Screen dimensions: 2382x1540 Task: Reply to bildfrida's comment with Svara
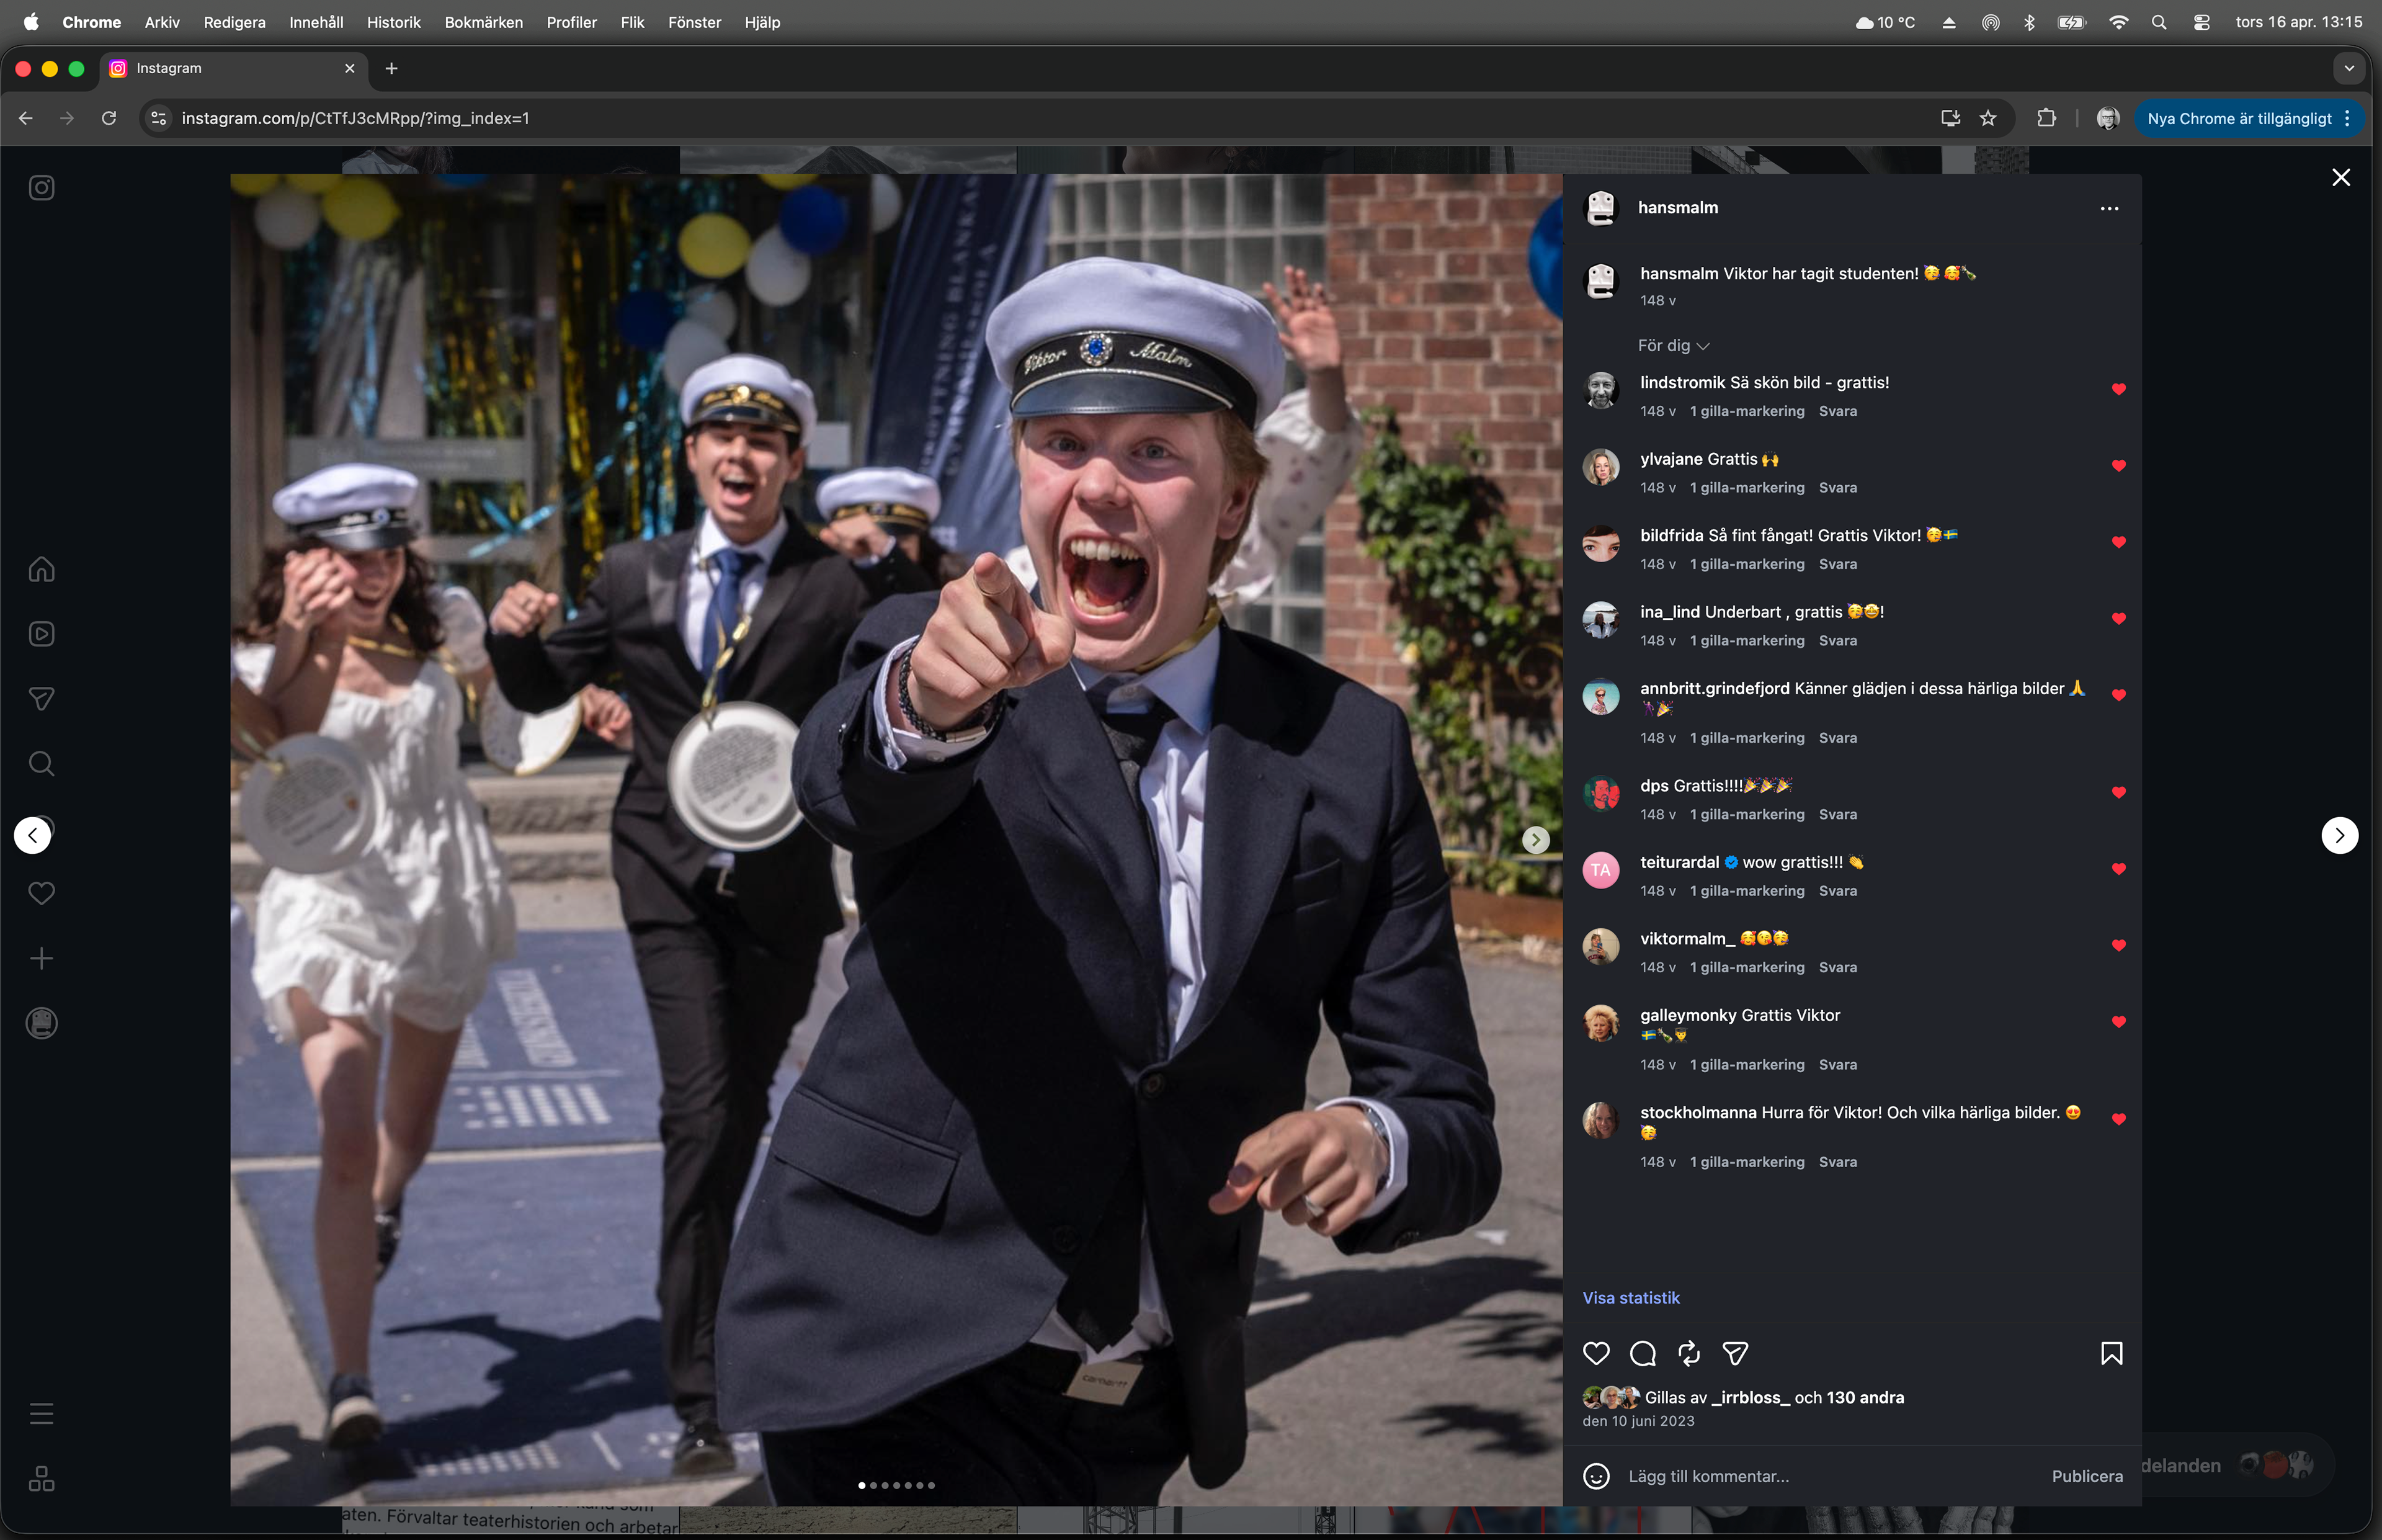click(x=1837, y=564)
